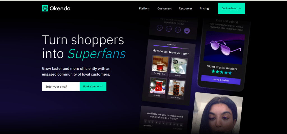The height and width of the screenshot is (134, 287).
Task: Click Book a demo next to email field
Action: click(93, 86)
